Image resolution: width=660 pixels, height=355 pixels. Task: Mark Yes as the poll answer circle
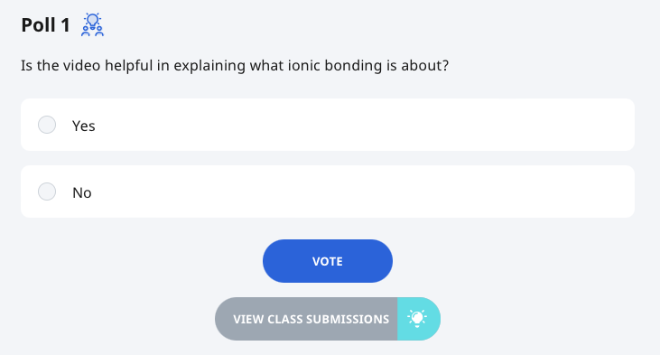coord(47,125)
